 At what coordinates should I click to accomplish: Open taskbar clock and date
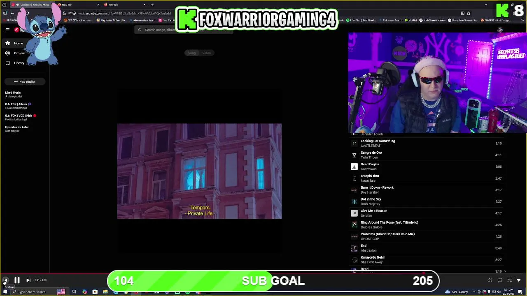point(509,292)
